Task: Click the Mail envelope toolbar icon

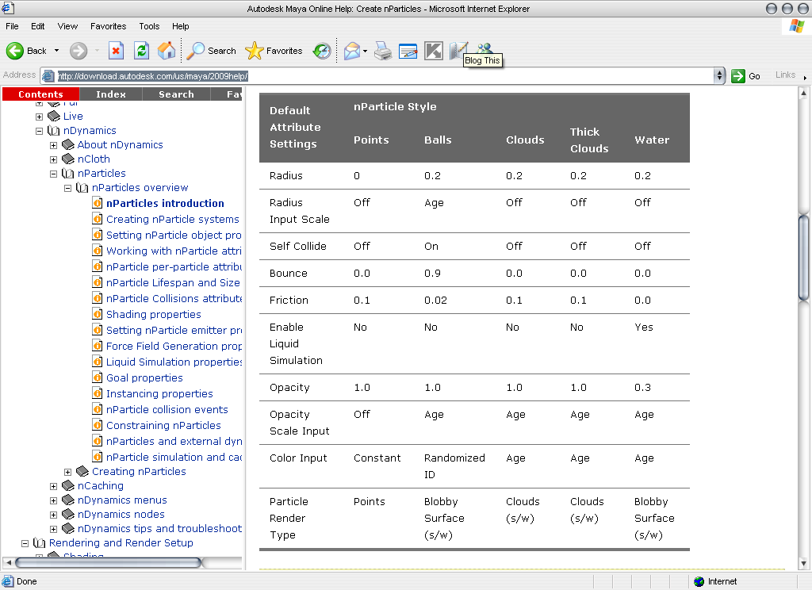Action: pyautogui.click(x=351, y=51)
